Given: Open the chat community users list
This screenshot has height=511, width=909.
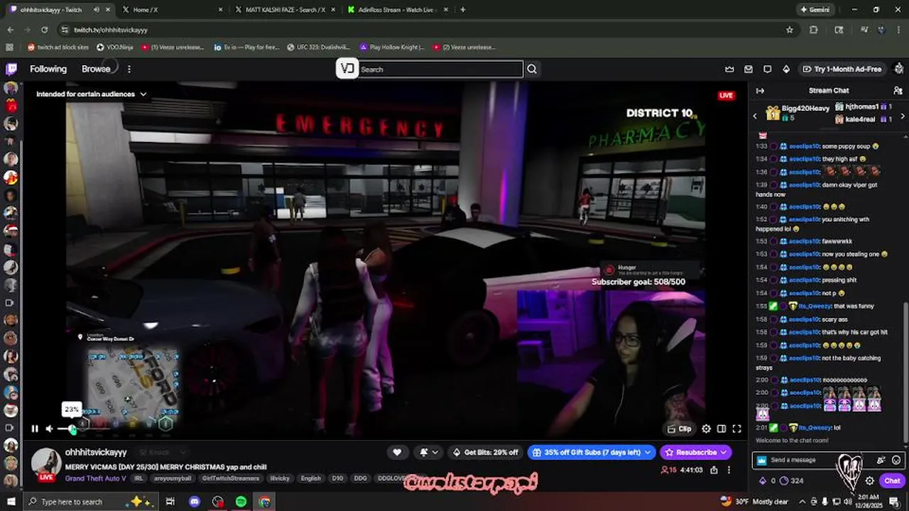Looking at the screenshot, I should (x=898, y=91).
